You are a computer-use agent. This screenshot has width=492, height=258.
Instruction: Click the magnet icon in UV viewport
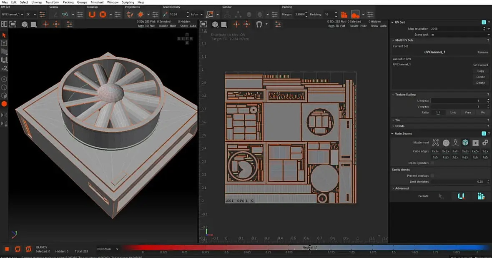(259, 24)
